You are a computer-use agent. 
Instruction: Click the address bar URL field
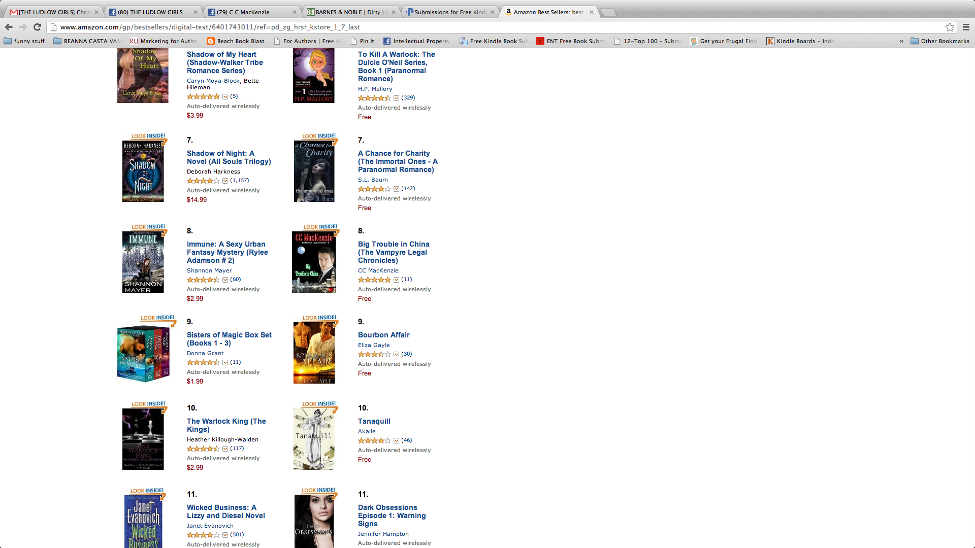[498, 27]
